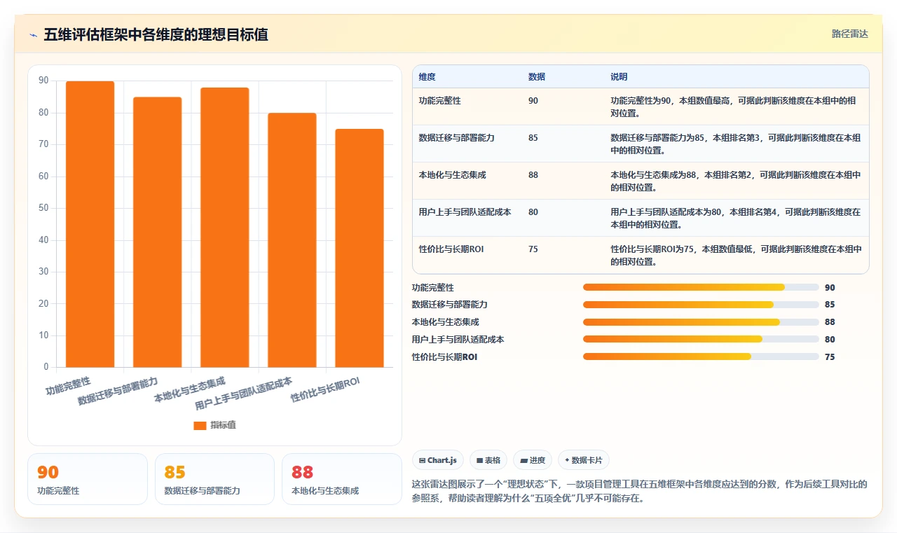Viewport: 897px width, 533px height.
Task: Click the lightning icon beside the title
Action: click(33, 35)
